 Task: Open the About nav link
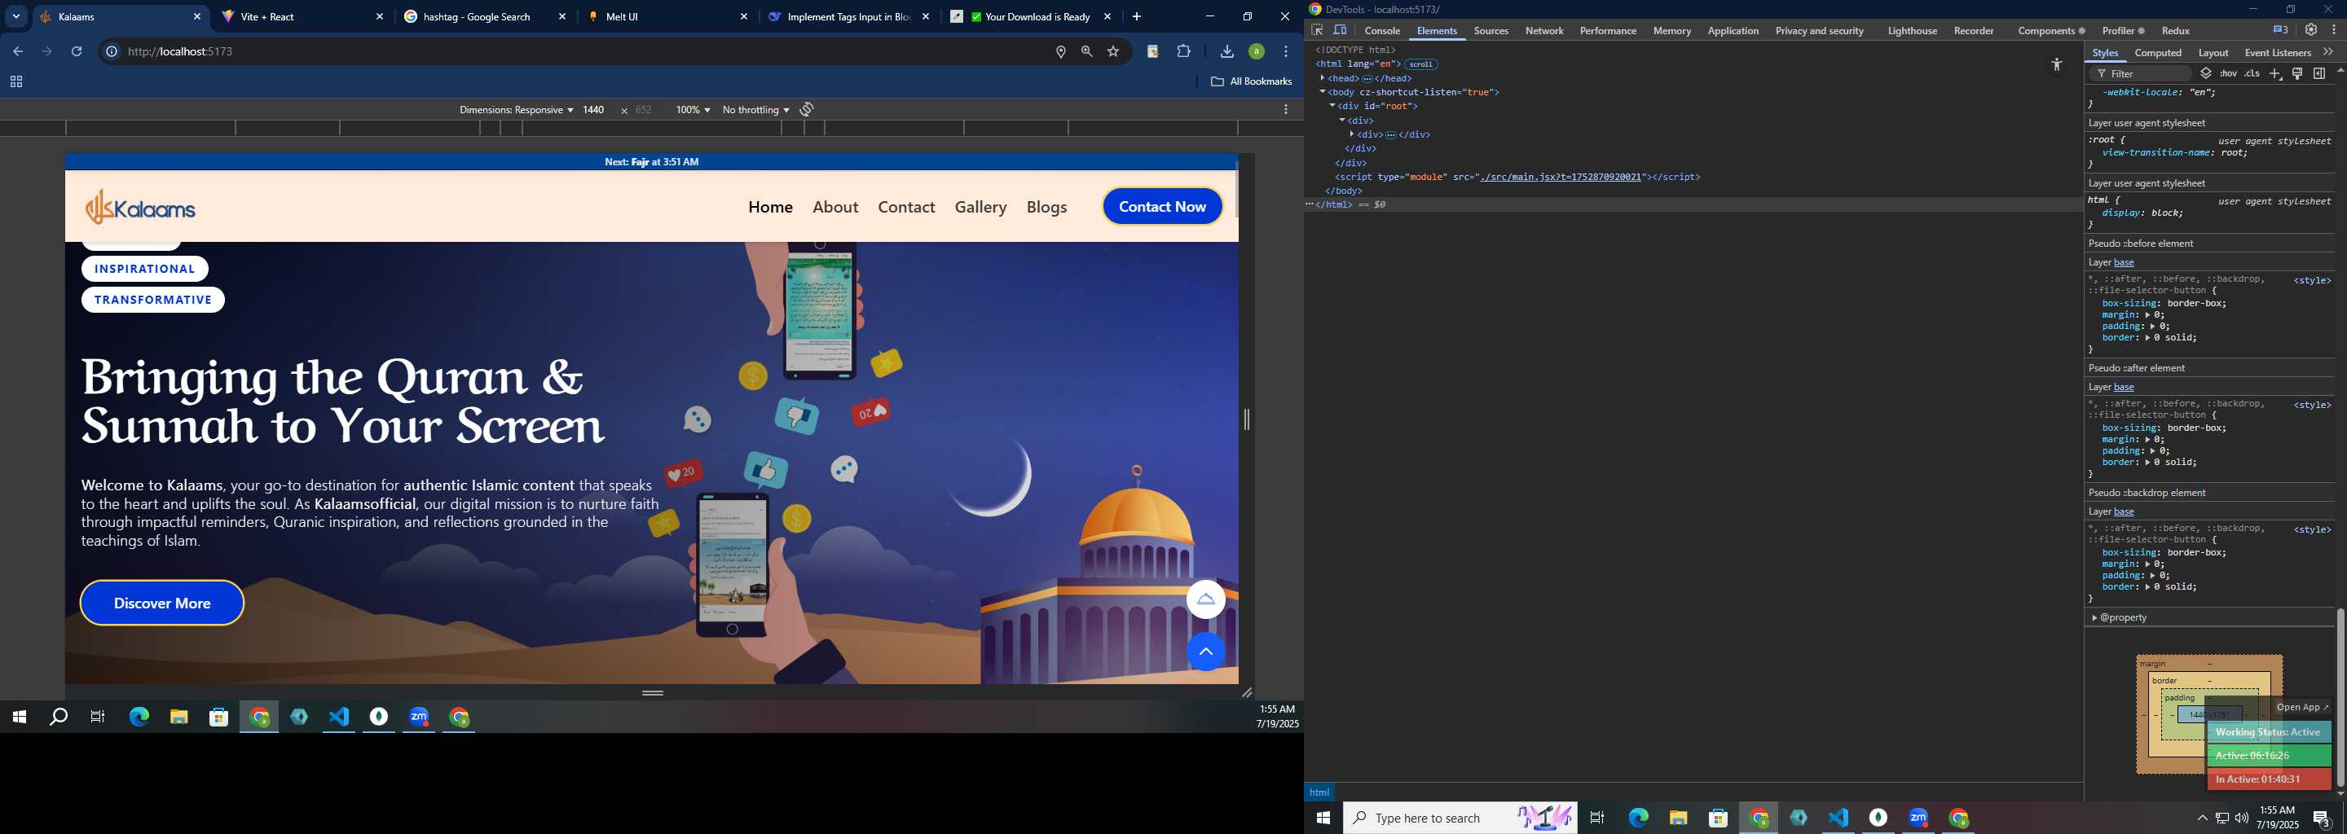click(x=835, y=208)
